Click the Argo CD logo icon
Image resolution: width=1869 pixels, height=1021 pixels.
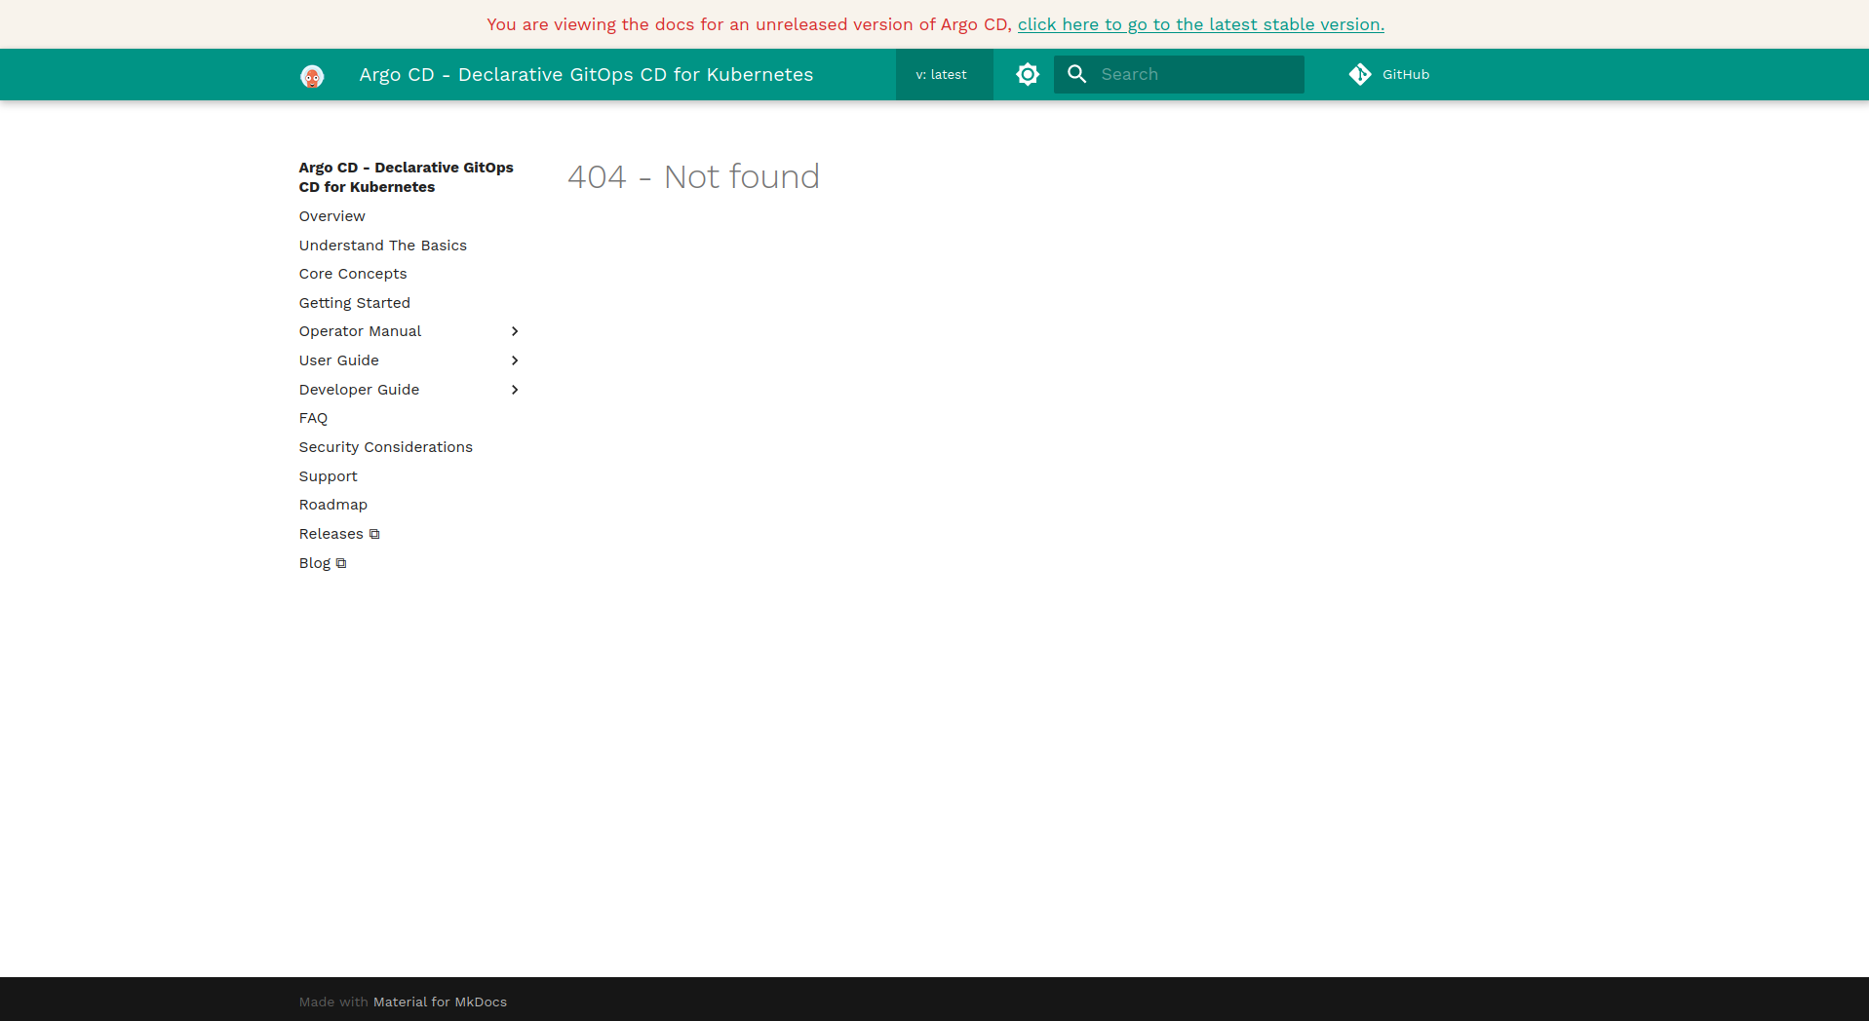pos(312,75)
